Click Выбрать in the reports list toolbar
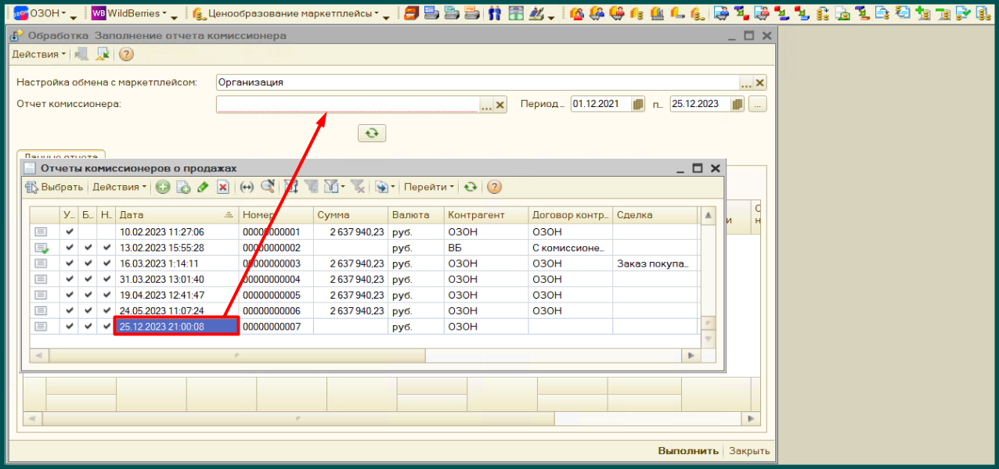999x469 pixels. pyautogui.click(x=54, y=187)
